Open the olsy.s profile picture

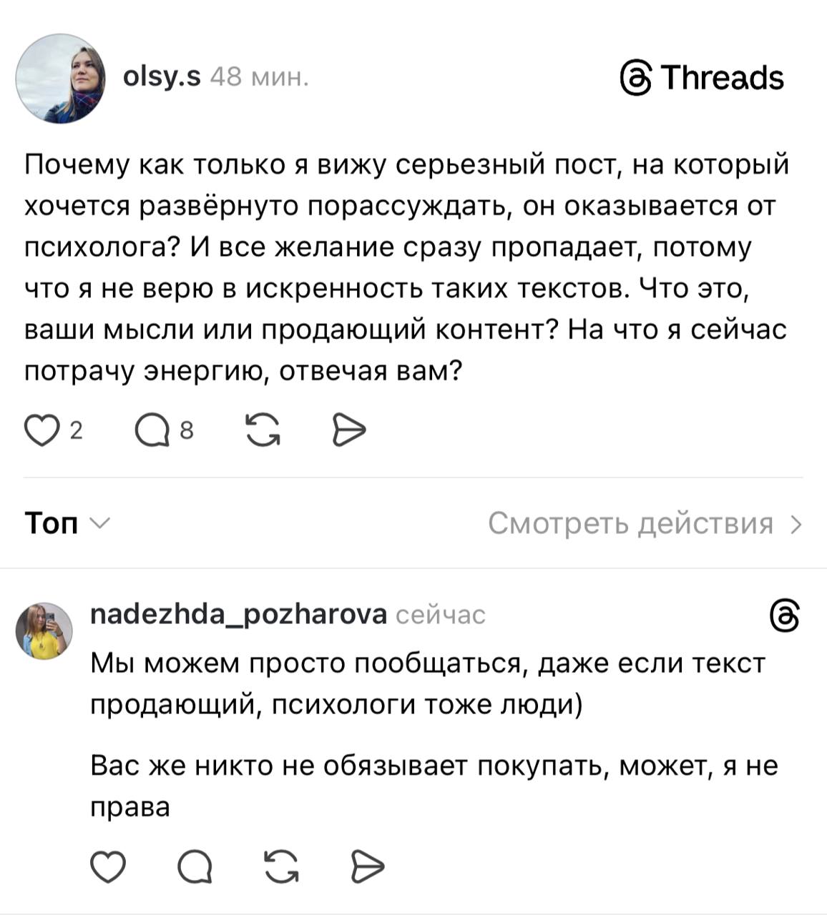(61, 79)
